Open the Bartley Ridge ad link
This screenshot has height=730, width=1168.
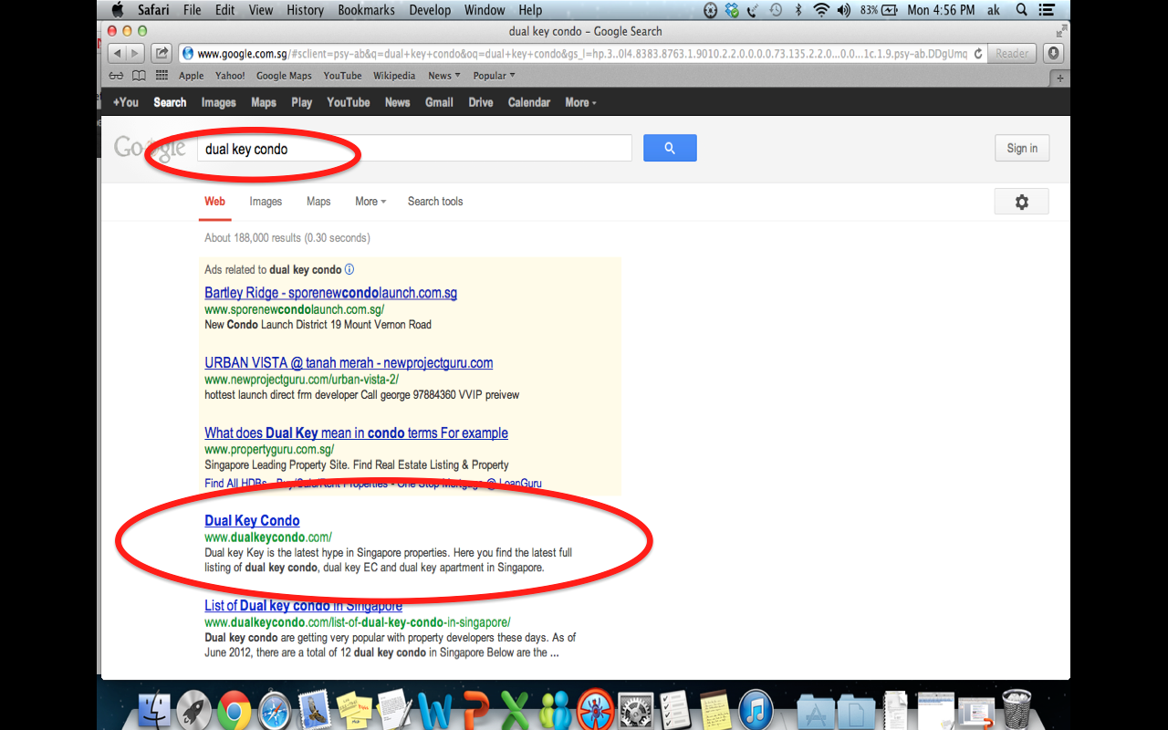(330, 293)
